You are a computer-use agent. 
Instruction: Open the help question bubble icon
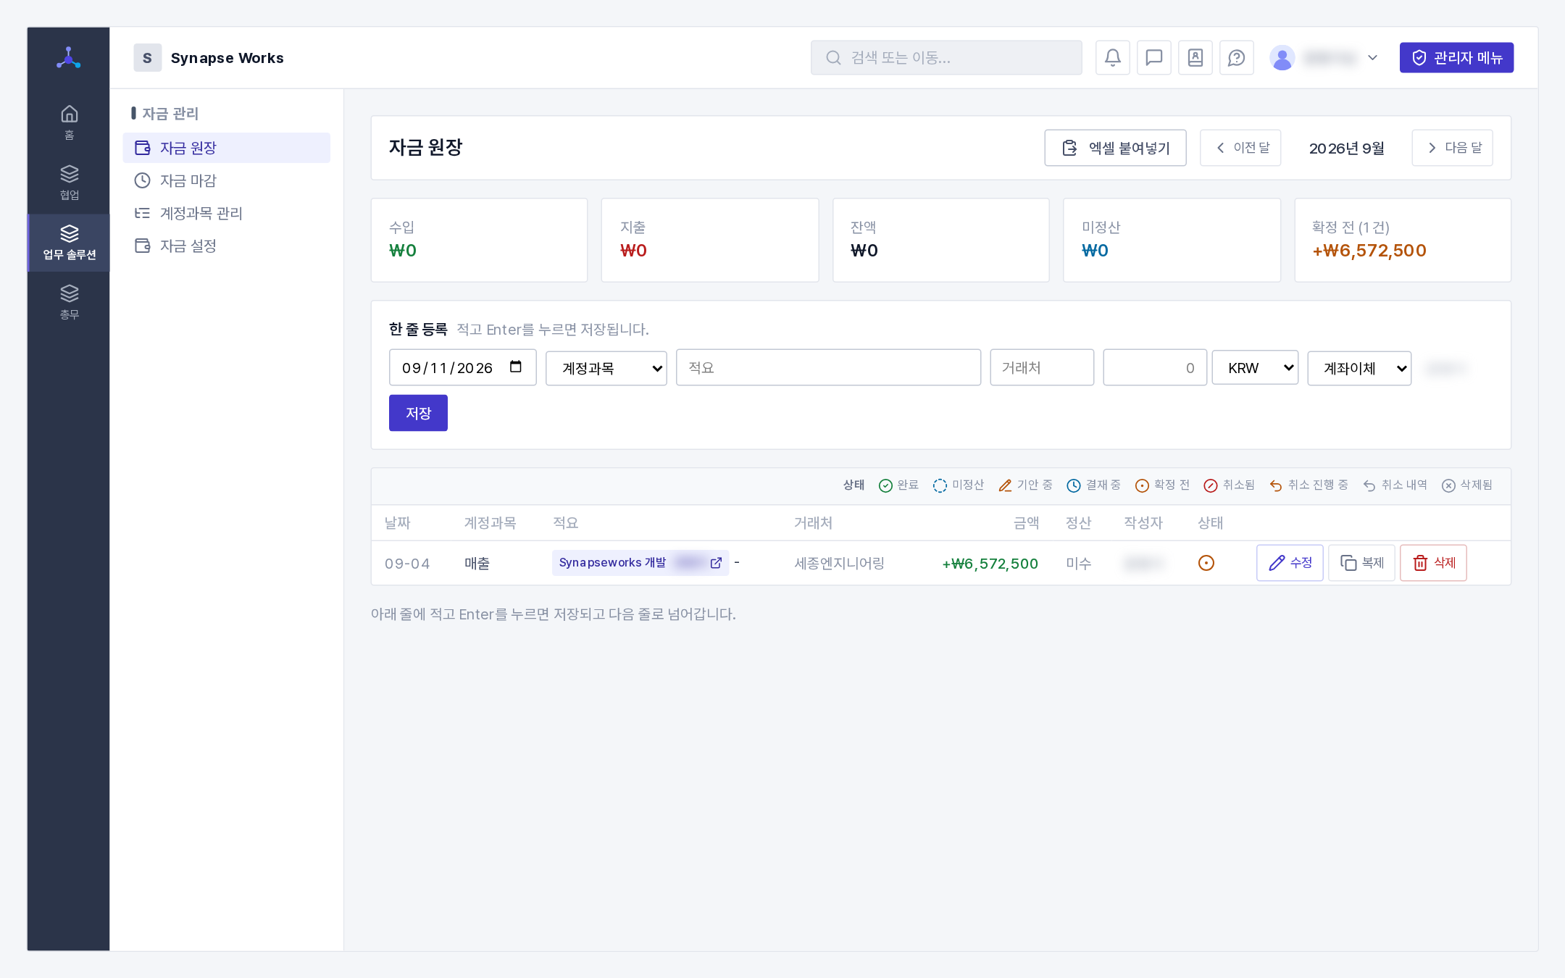pos(1237,58)
